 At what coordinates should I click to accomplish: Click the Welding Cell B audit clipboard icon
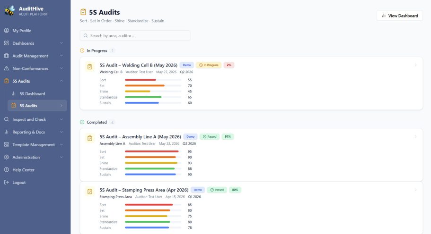coord(90,67)
